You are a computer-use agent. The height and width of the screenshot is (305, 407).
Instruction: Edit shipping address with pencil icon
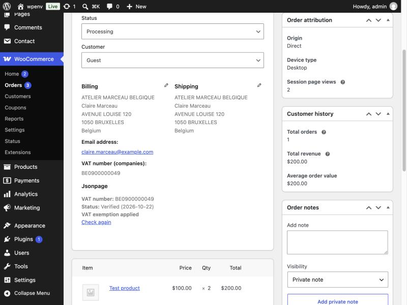259,85
